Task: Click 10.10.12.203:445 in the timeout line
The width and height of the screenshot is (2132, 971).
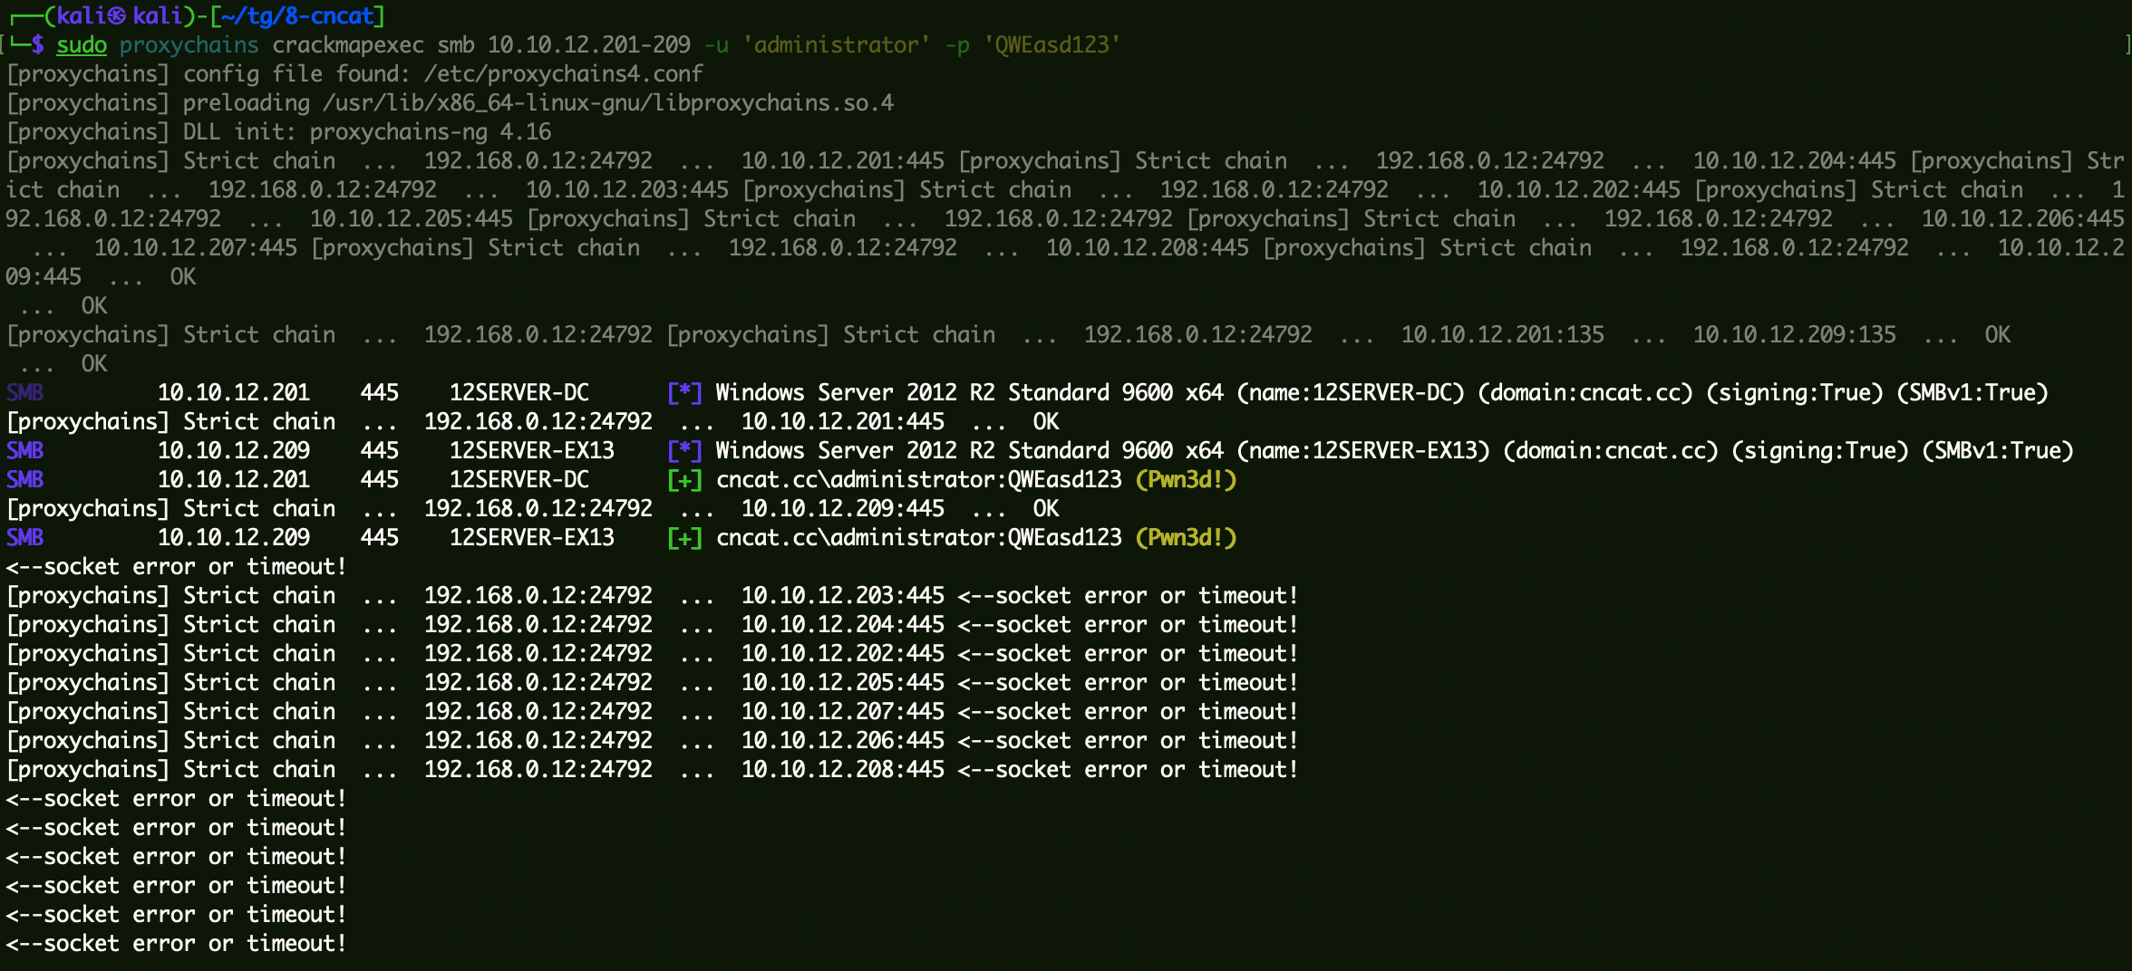Action: pos(843,595)
